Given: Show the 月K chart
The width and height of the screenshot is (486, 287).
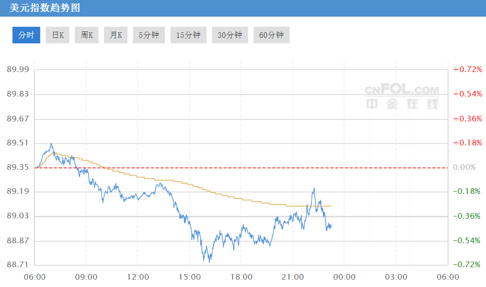Looking at the screenshot, I should pyautogui.click(x=116, y=35).
